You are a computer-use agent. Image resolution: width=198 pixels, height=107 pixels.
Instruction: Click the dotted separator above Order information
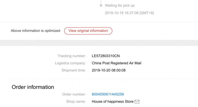pyautogui.click(x=102, y=78)
